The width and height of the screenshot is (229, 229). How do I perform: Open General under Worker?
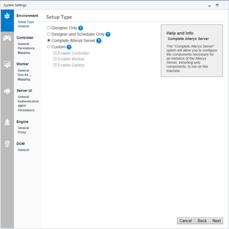click(x=23, y=70)
